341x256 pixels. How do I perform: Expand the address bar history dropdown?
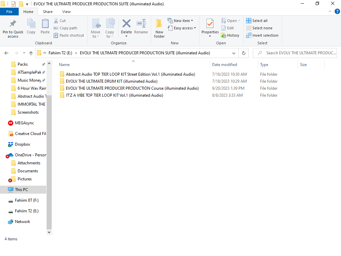tap(233, 53)
